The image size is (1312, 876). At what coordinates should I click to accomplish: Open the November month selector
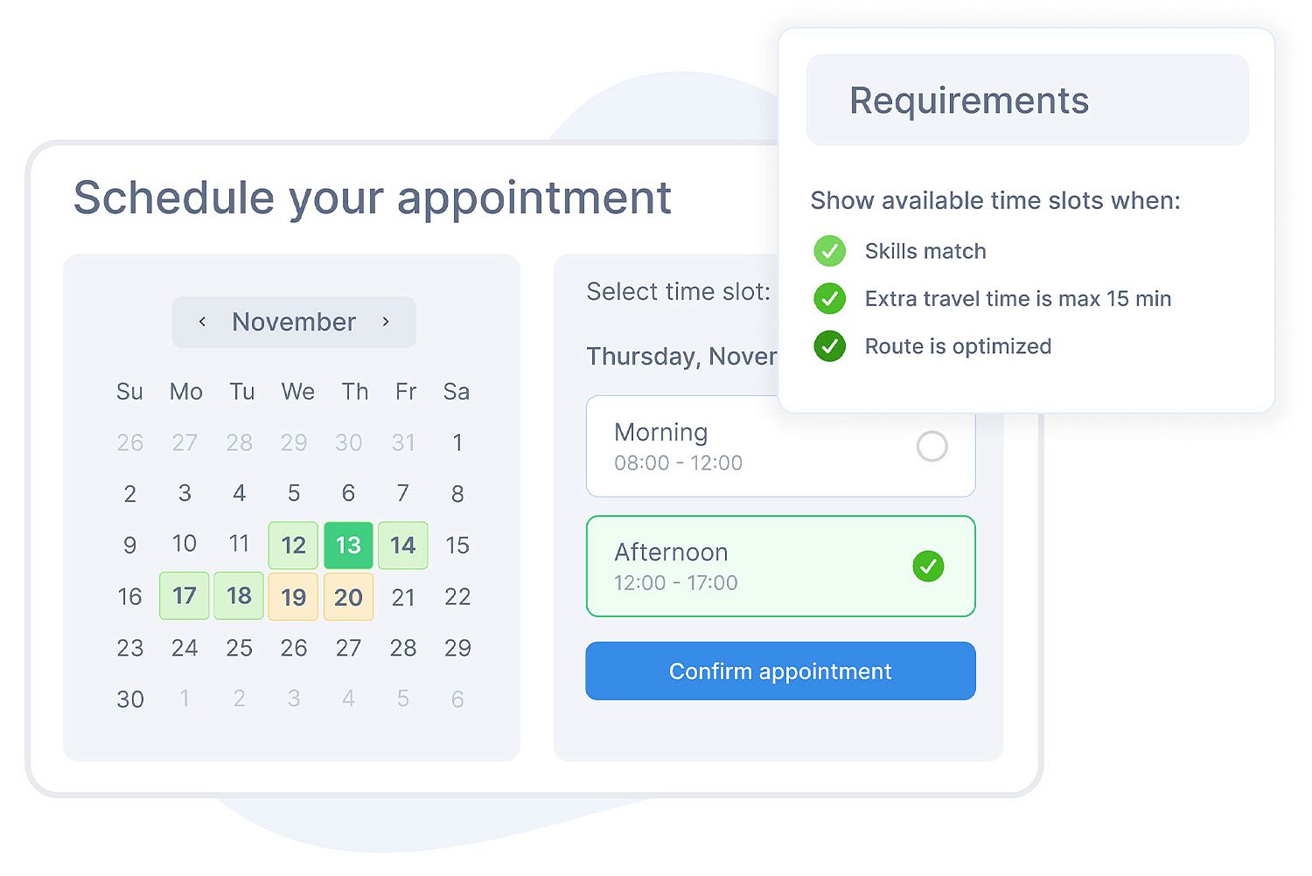[x=294, y=322]
